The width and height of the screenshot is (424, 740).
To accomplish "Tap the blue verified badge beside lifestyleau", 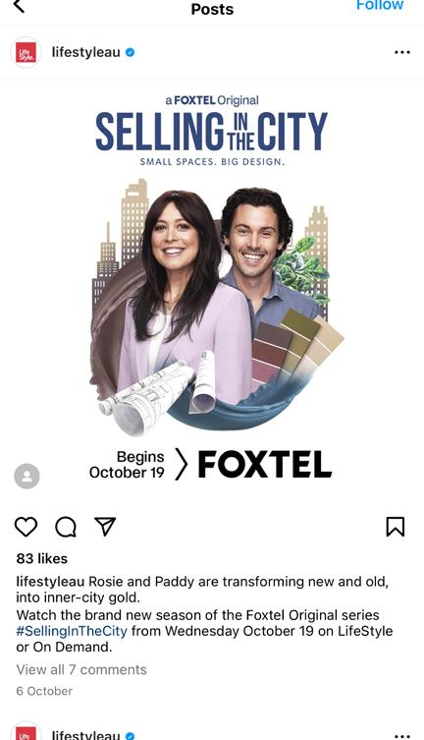I will (130, 52).
